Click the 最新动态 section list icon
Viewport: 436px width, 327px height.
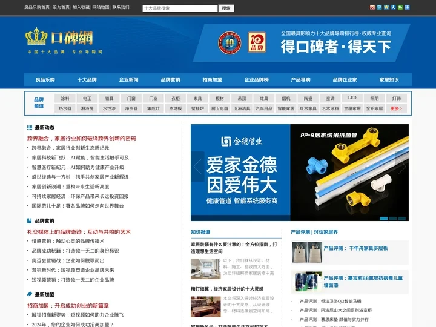(30, 128)
